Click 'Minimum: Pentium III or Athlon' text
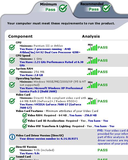 click(41, 46)
